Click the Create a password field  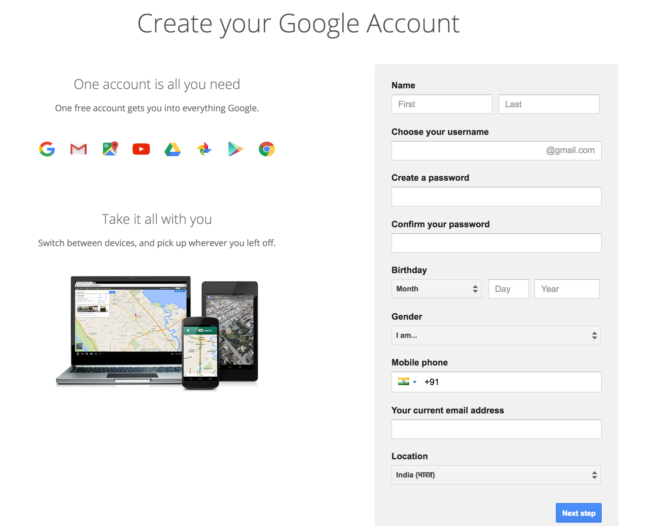click(497, 197)
